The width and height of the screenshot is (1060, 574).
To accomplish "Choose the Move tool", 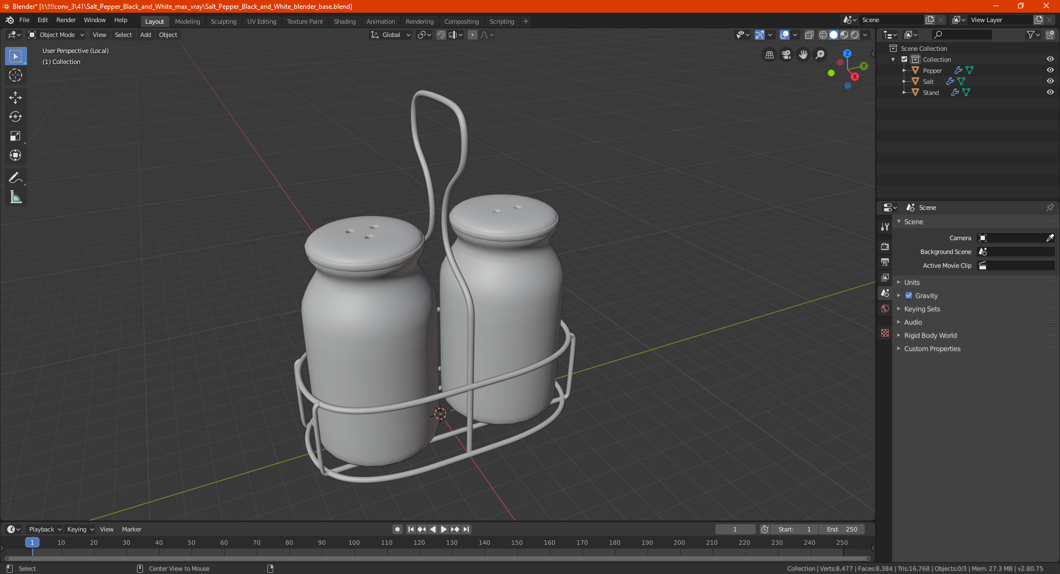I will point(15,98).
